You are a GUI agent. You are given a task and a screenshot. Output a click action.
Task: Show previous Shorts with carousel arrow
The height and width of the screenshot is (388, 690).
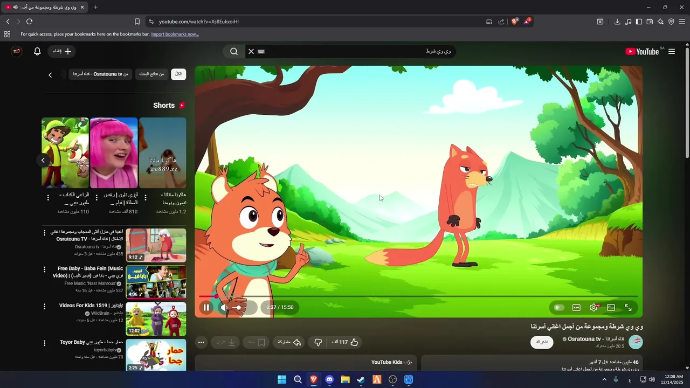(43, 160)
